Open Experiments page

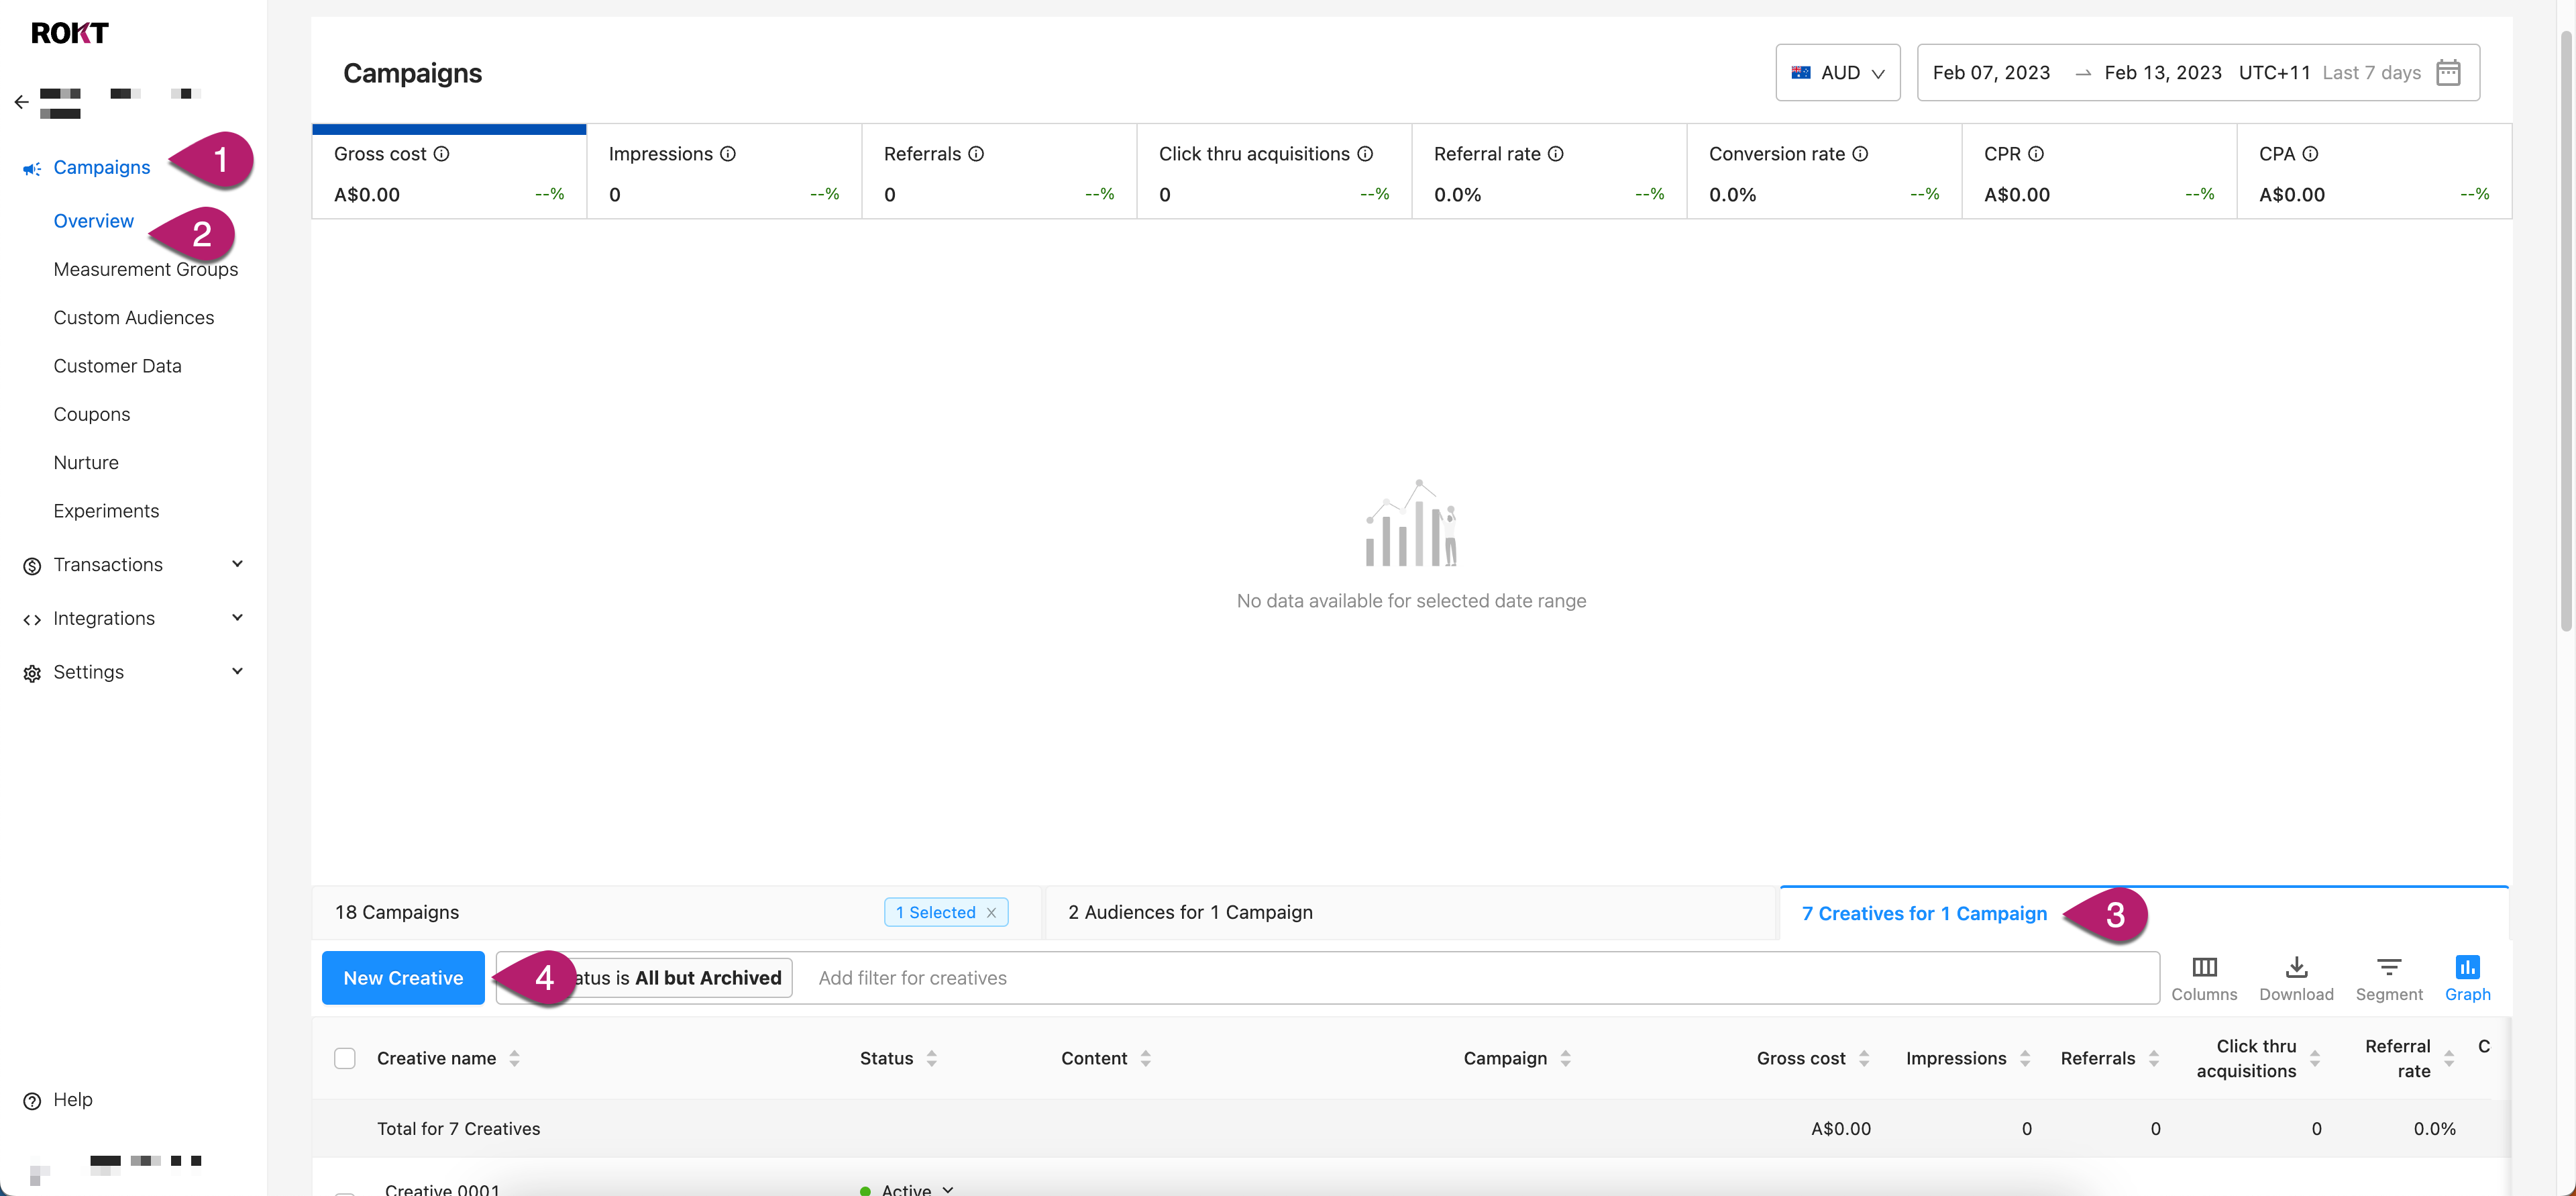coord(106,511)
